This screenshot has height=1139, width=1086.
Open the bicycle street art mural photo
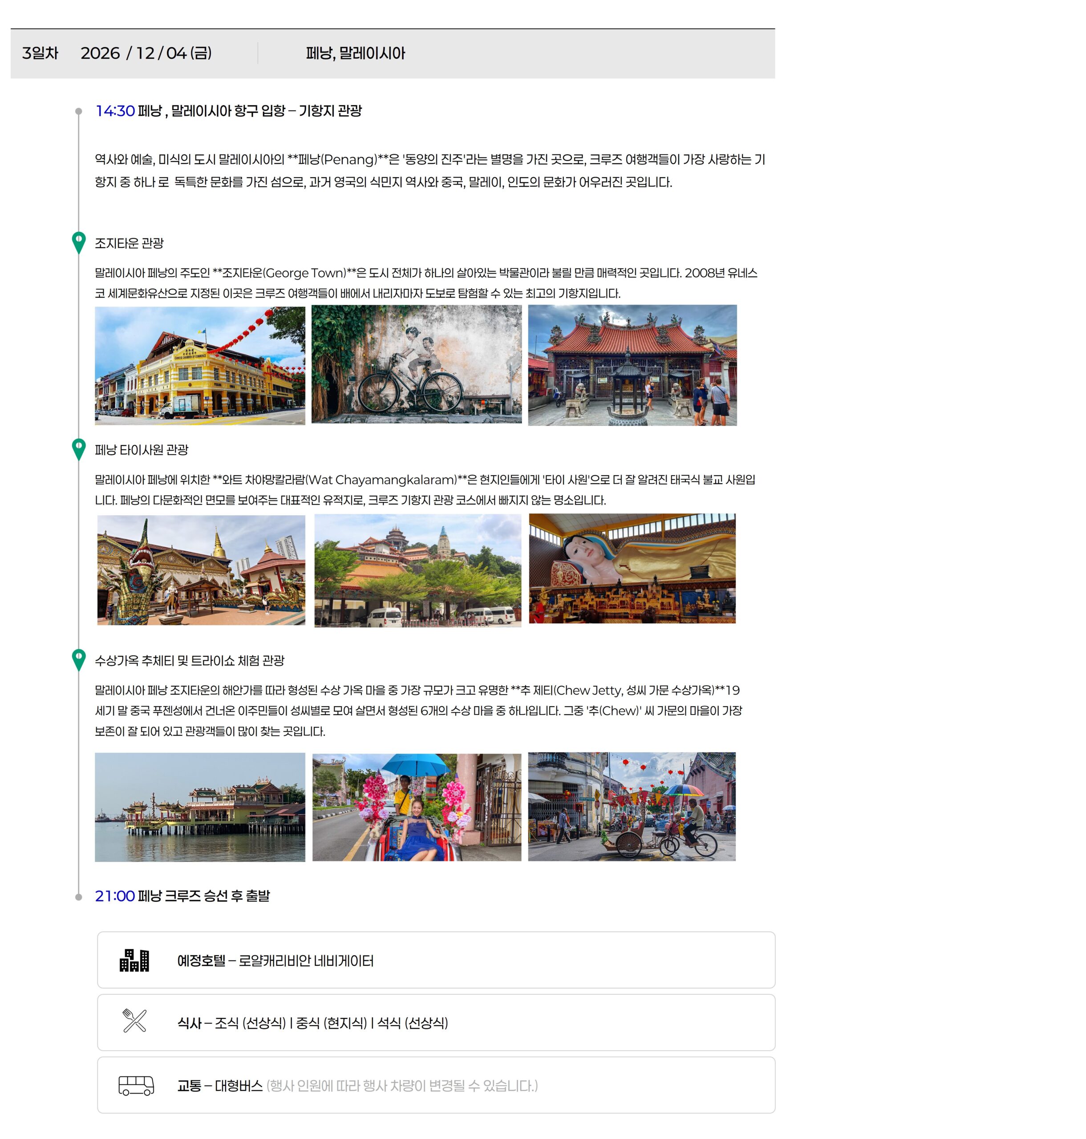[416, 365]
